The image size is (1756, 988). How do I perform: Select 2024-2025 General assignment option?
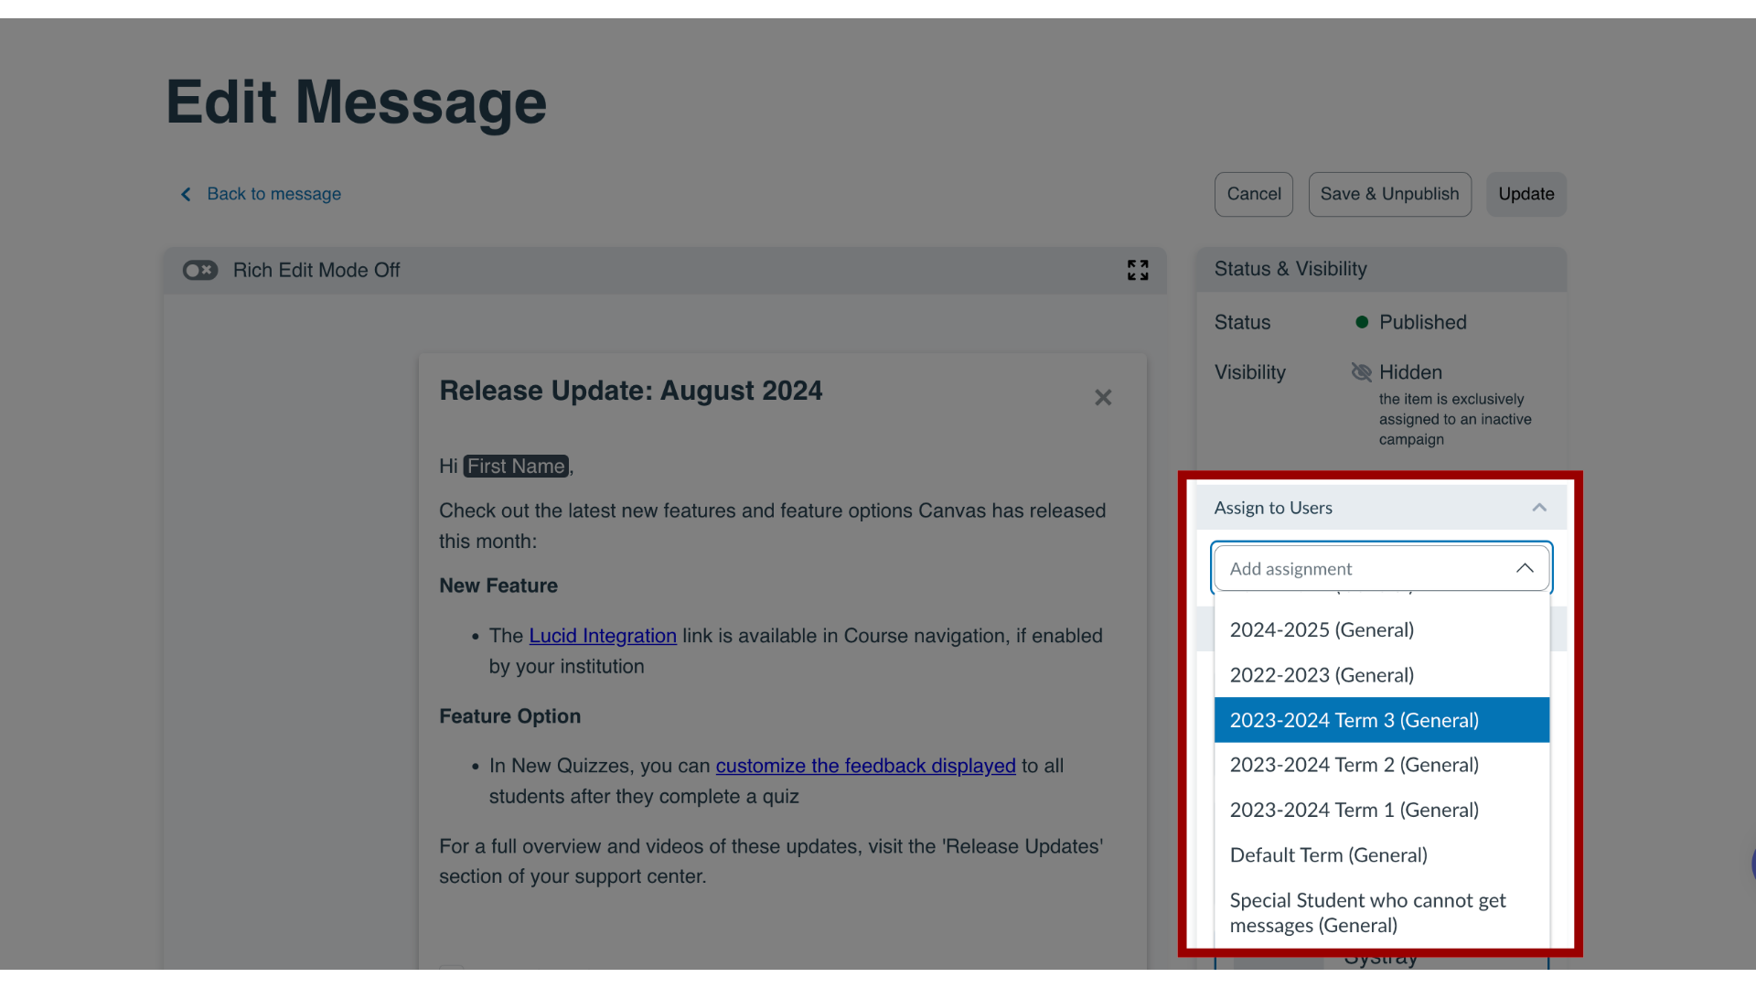(1322, 628)
